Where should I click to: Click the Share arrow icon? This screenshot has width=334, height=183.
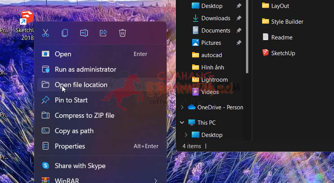(x=103, y=33)
